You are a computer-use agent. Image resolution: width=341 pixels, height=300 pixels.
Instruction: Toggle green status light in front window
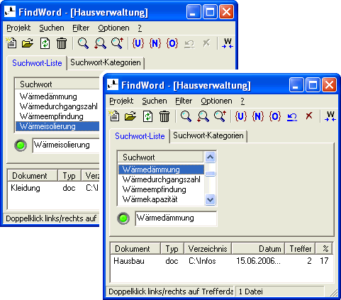tap(123, 218)
